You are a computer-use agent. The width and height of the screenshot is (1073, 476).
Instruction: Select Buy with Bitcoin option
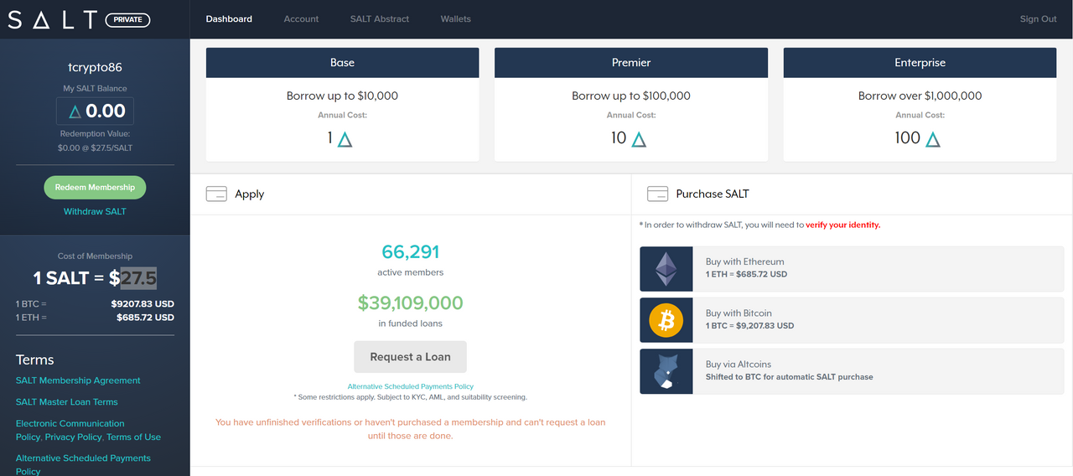[852, 319]
